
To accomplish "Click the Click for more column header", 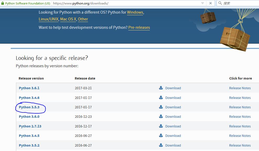I will tap(240, 79).
